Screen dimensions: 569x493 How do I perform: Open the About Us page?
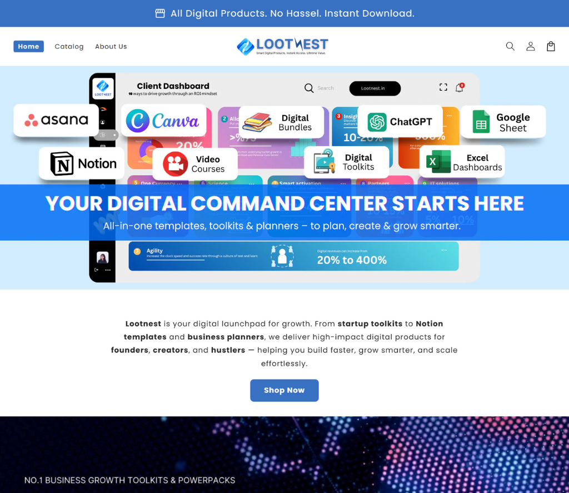111,47
